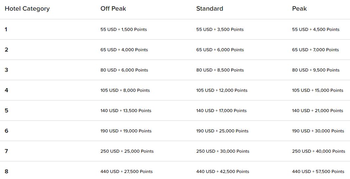Click the 55 USD + 1,500 Points cell
Viewport: 350px width, 179px height.
[x=123, y=29]
